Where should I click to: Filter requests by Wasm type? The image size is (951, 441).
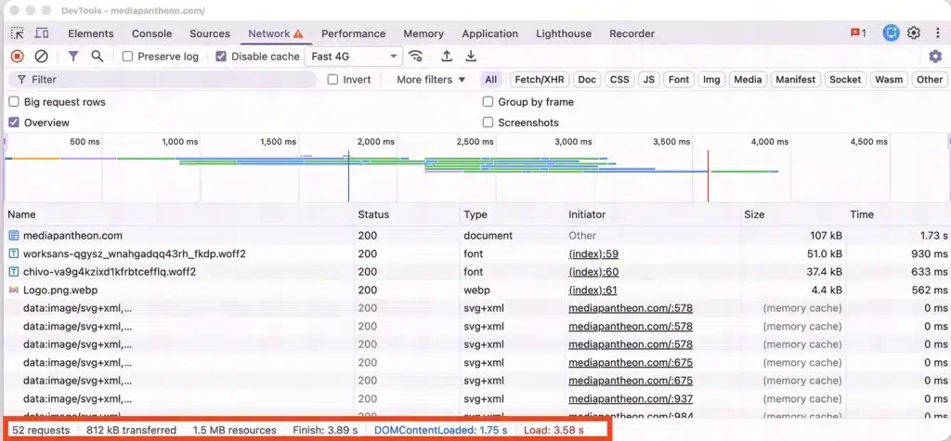pos(890,80)
